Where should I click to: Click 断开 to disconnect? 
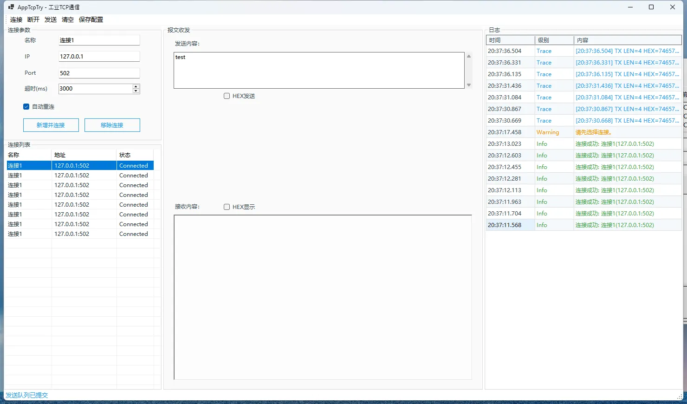(x=33, y=20)
